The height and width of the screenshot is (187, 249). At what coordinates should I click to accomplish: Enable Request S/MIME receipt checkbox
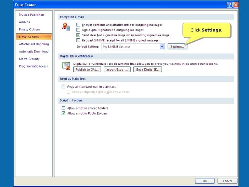[78, 40]
